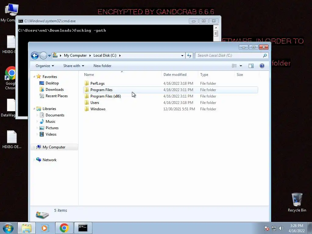The height and width of the screenshot is (234, 312).
Task: Select My Computer in navigation pane
Action: point(54,147)
